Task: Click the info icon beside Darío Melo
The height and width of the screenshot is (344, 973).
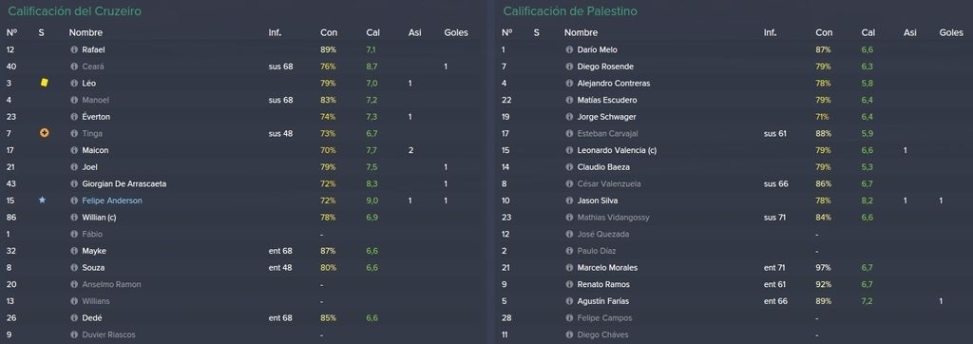Action: (569, 49)
